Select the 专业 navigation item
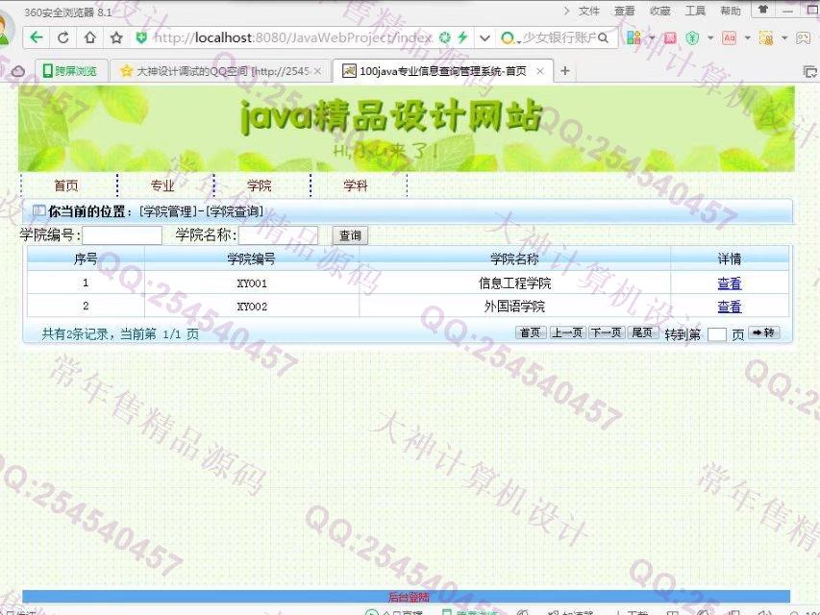The width and height of the screenshot is (820, 615). pyautogui.click(x=163, y=185)
